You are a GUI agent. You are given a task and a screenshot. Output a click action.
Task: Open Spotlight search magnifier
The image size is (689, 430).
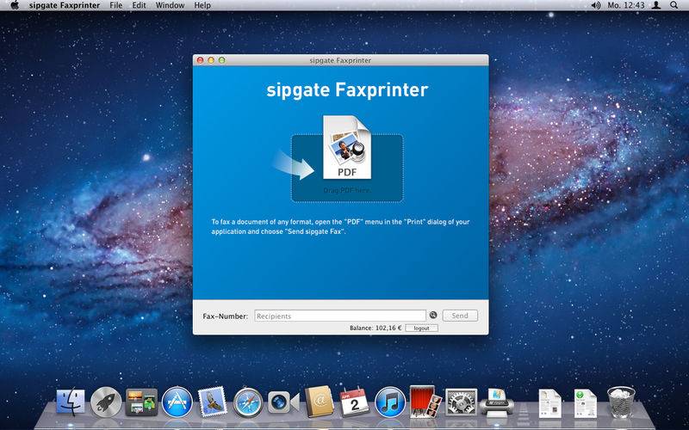(673, 5)
